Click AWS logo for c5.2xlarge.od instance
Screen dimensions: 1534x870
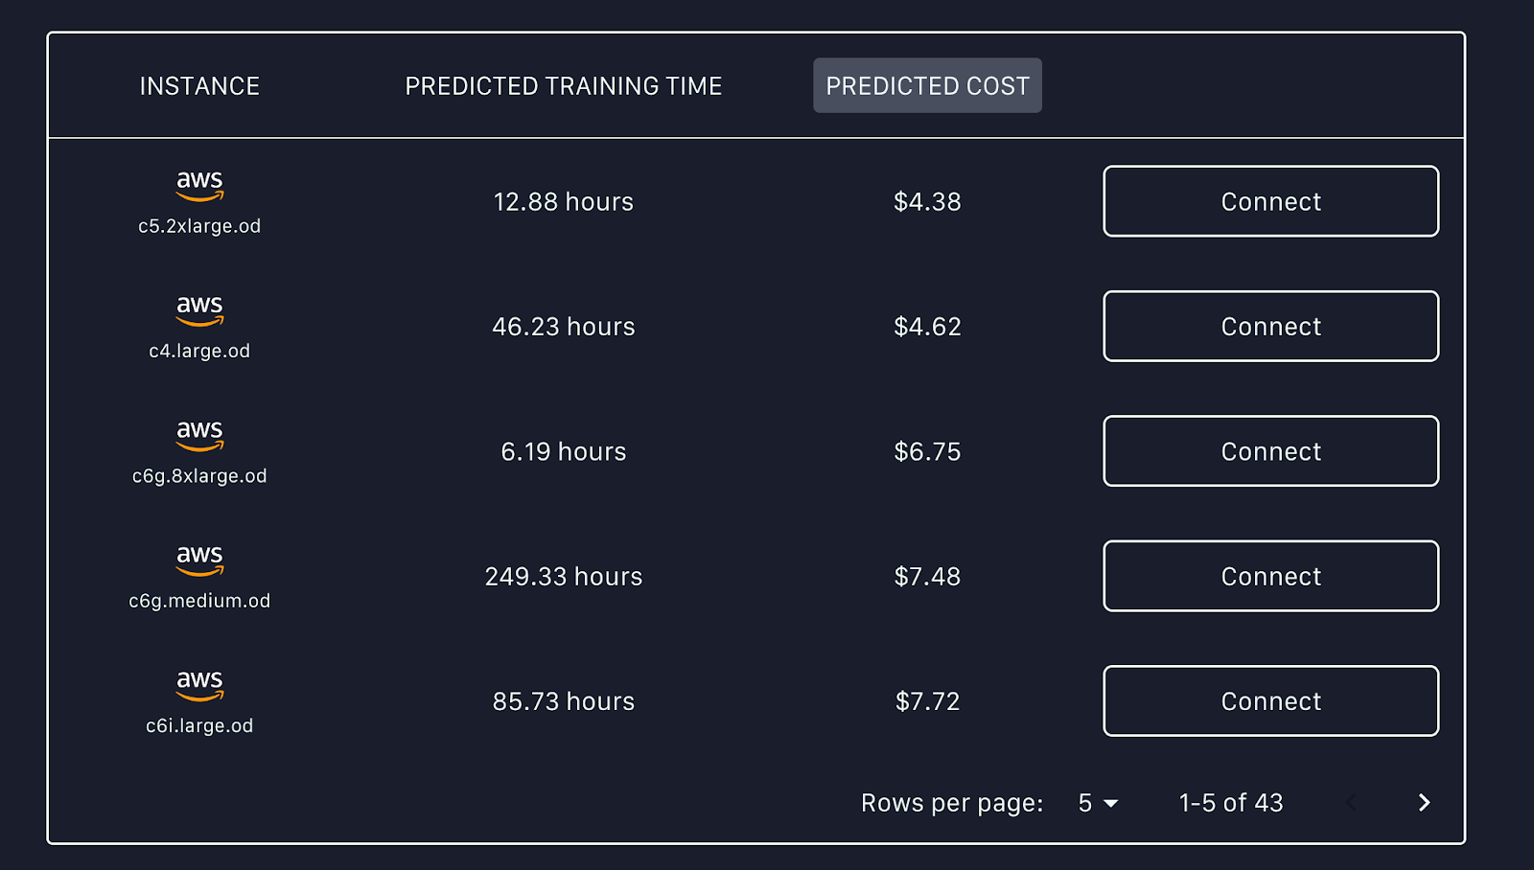(x=199, y=185)
